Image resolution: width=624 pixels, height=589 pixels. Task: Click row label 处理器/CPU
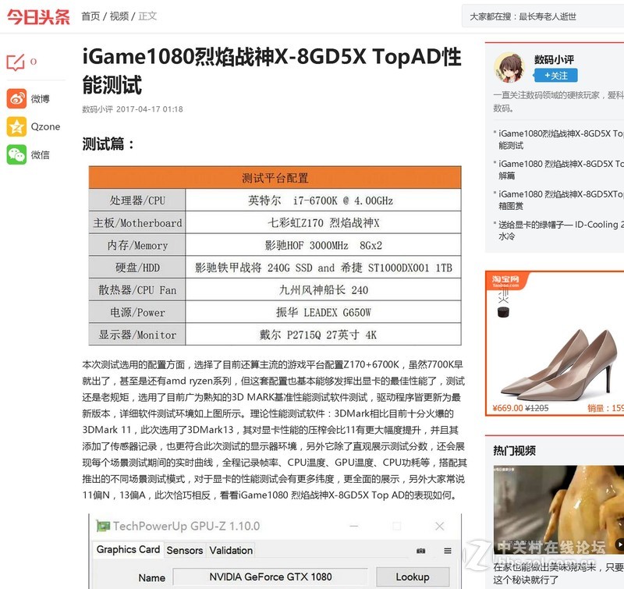pyautogui.click(x=137, y=200)
